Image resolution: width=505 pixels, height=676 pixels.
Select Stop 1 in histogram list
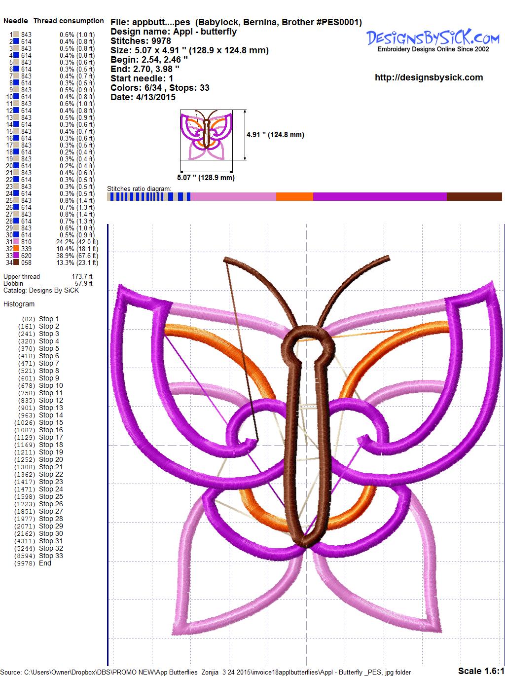click(x=49, y=319)
